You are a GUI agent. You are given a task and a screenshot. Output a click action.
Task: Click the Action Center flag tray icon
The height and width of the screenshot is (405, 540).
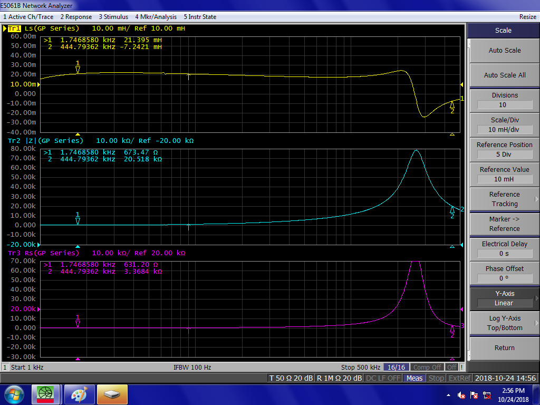coord(474,395)
